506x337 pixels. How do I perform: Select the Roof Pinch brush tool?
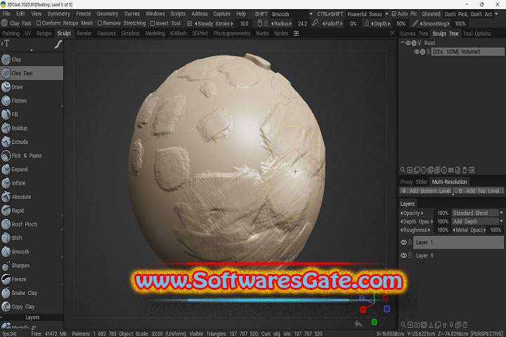(x=32, y=224)
